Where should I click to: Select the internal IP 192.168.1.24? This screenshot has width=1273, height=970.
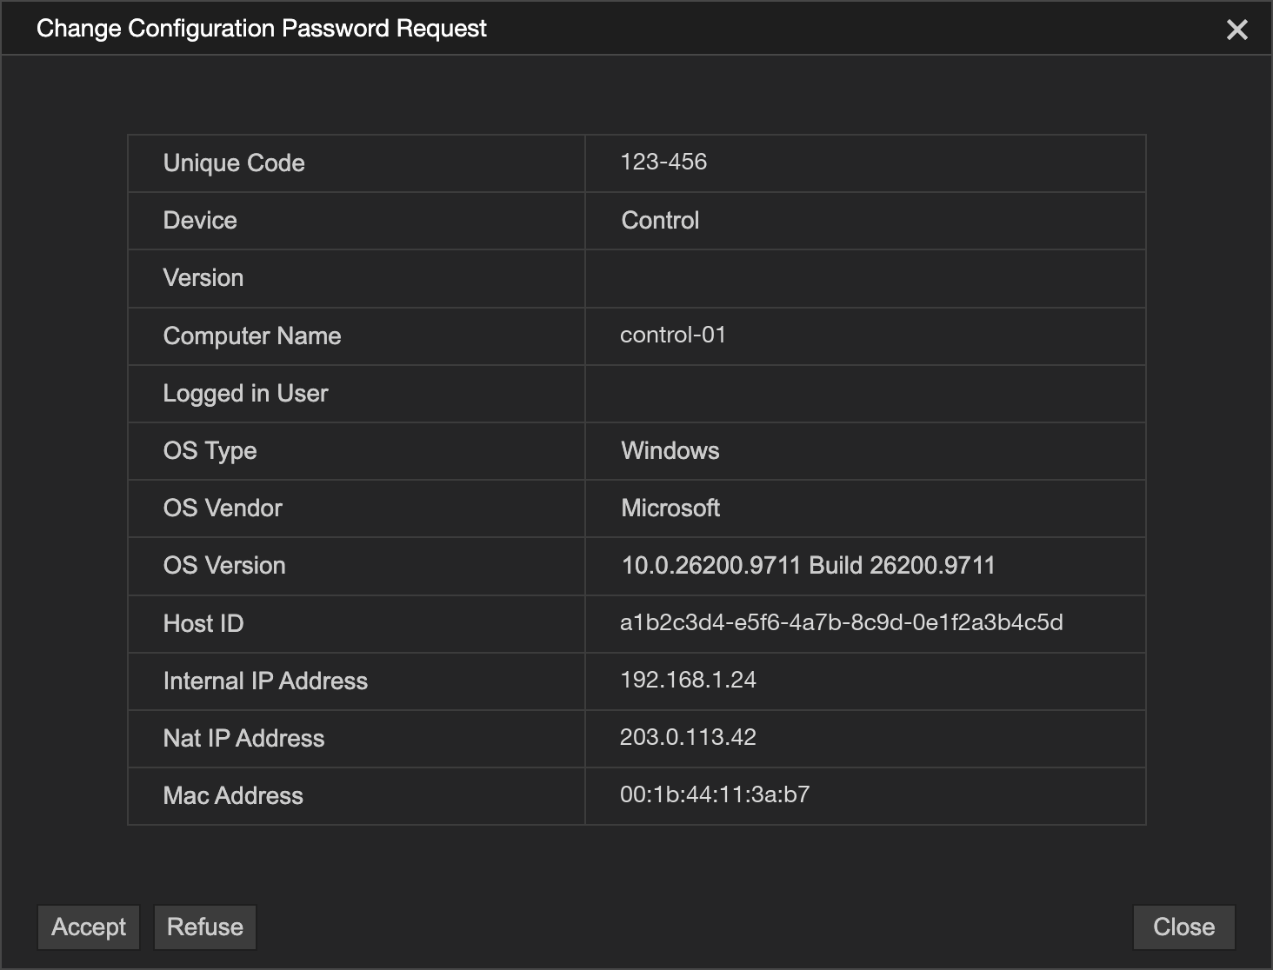(x=688, y=680)
